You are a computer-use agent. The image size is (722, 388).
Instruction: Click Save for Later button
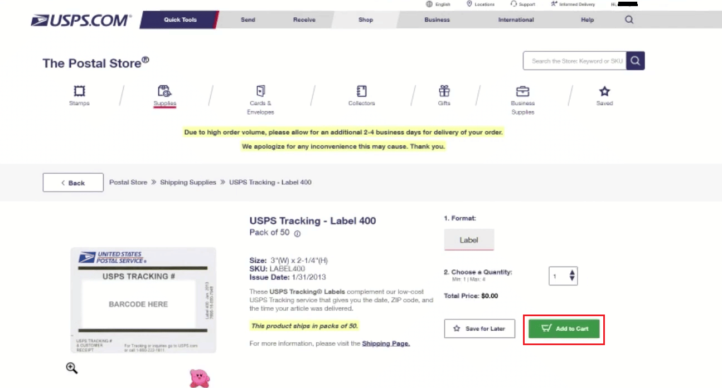(x=479, y=328)
